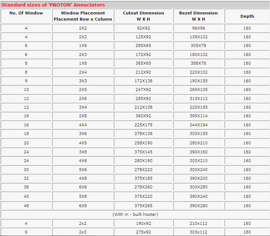Viewport: 270px width, 236px height.
Task: Select the "Depth" column header
Action: [x=247, y=16]
